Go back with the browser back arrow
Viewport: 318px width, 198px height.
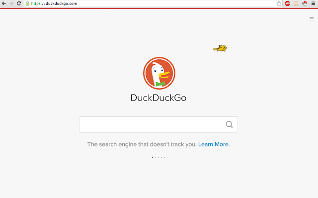pos(3,3)
